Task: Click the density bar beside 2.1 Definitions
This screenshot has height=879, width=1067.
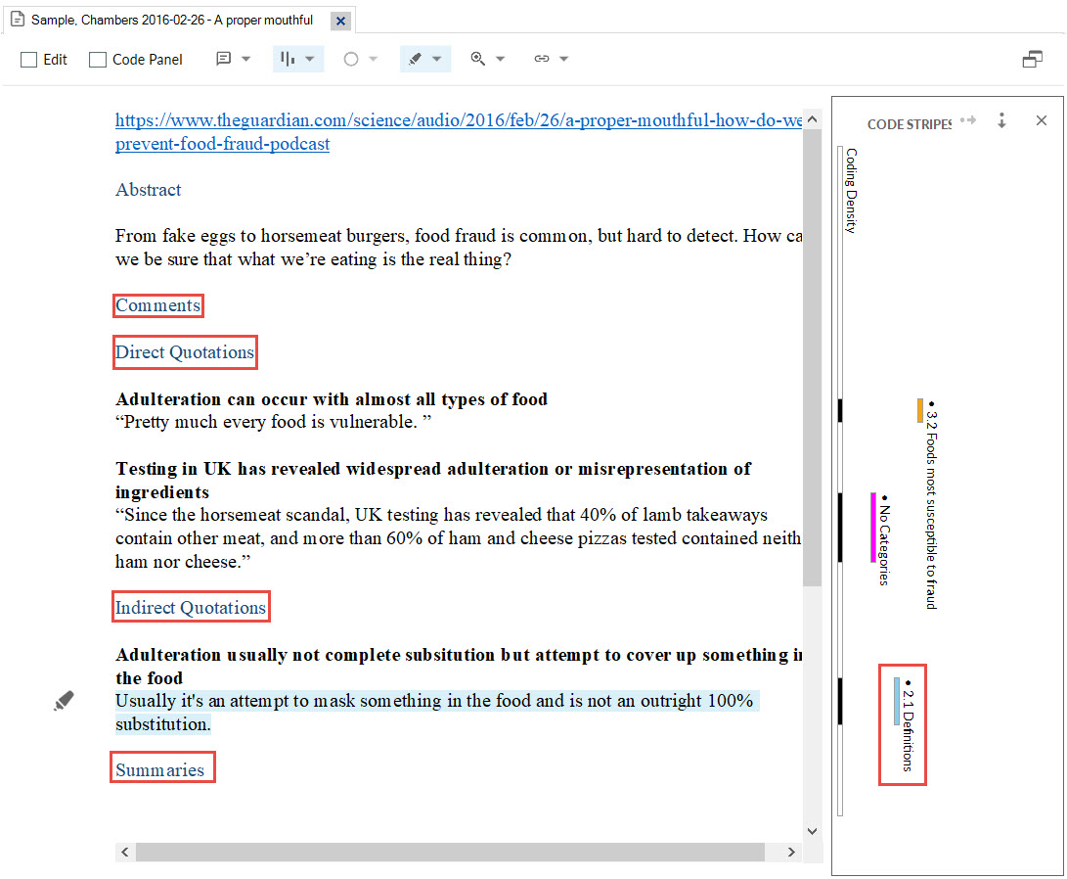Action: click(x=840, y=701)
